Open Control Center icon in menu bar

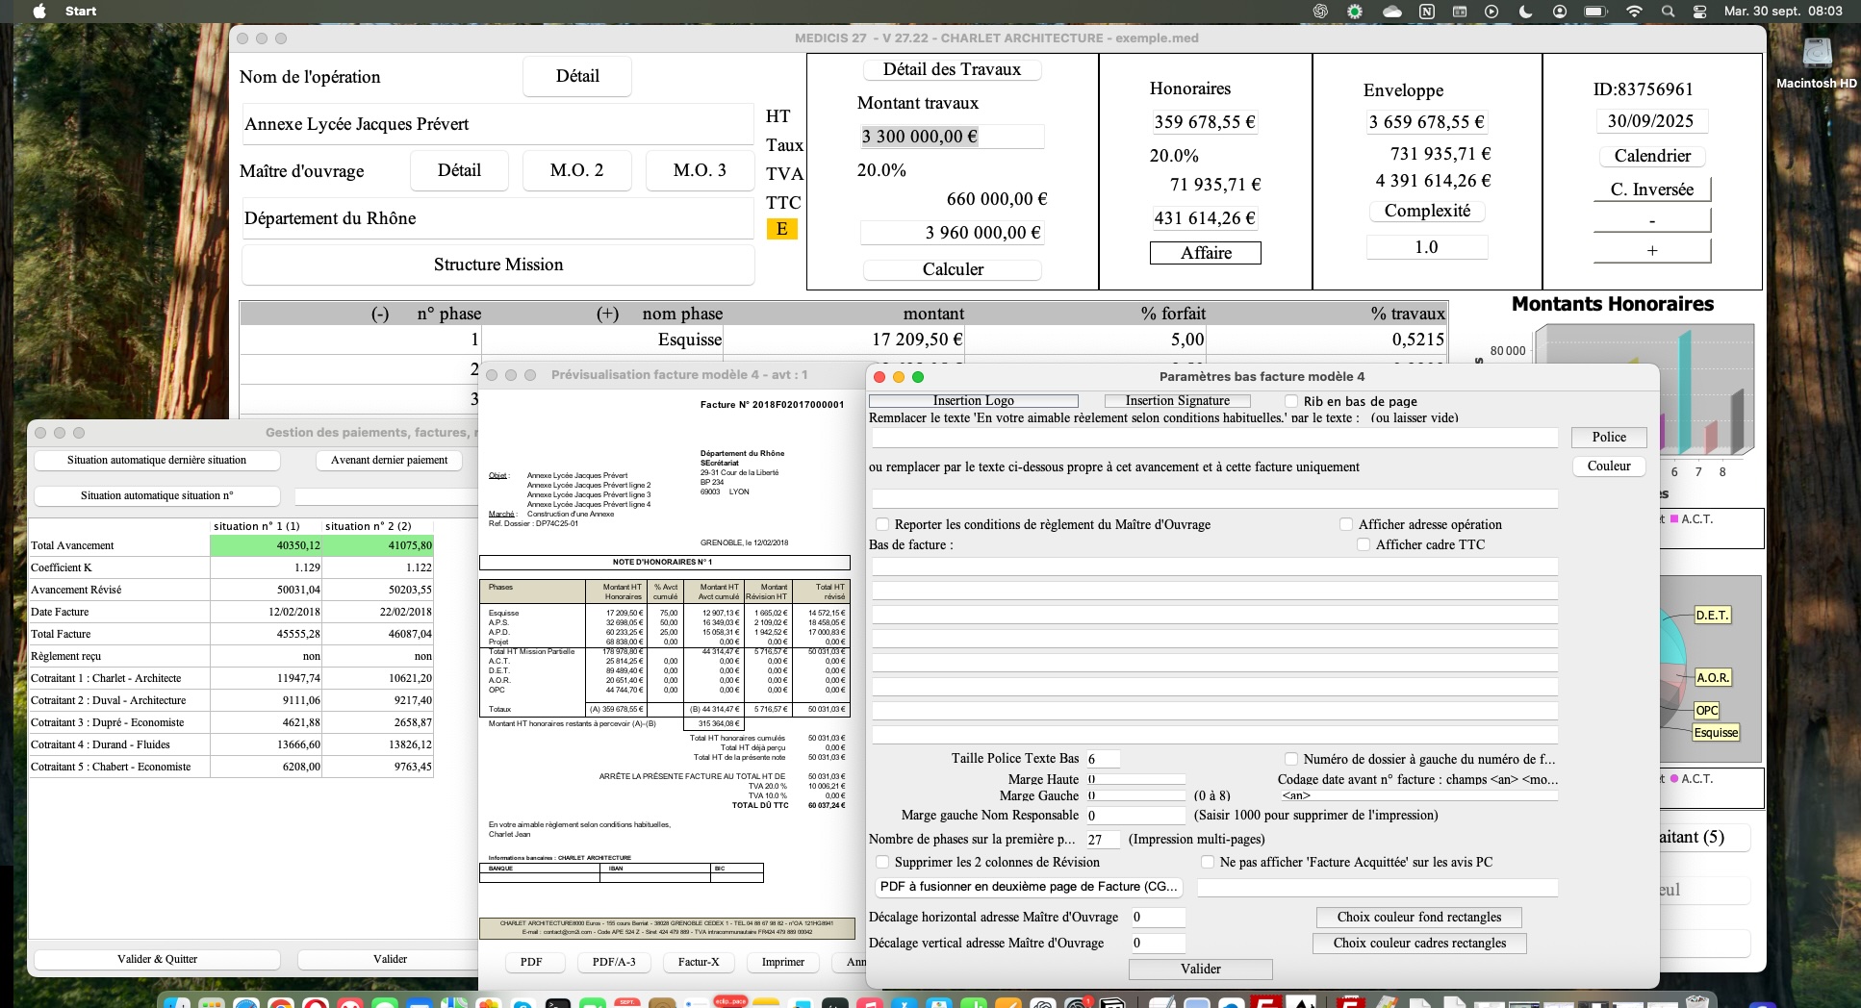click(1699, 12)
